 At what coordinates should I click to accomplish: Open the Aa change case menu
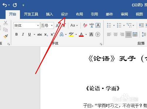pyautogui.click(x=74, y=25)
